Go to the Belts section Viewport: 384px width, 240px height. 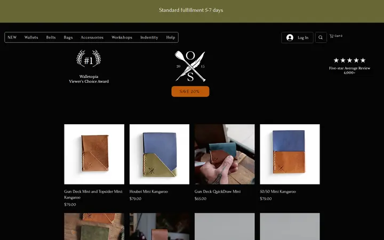(x=51, y=37)
